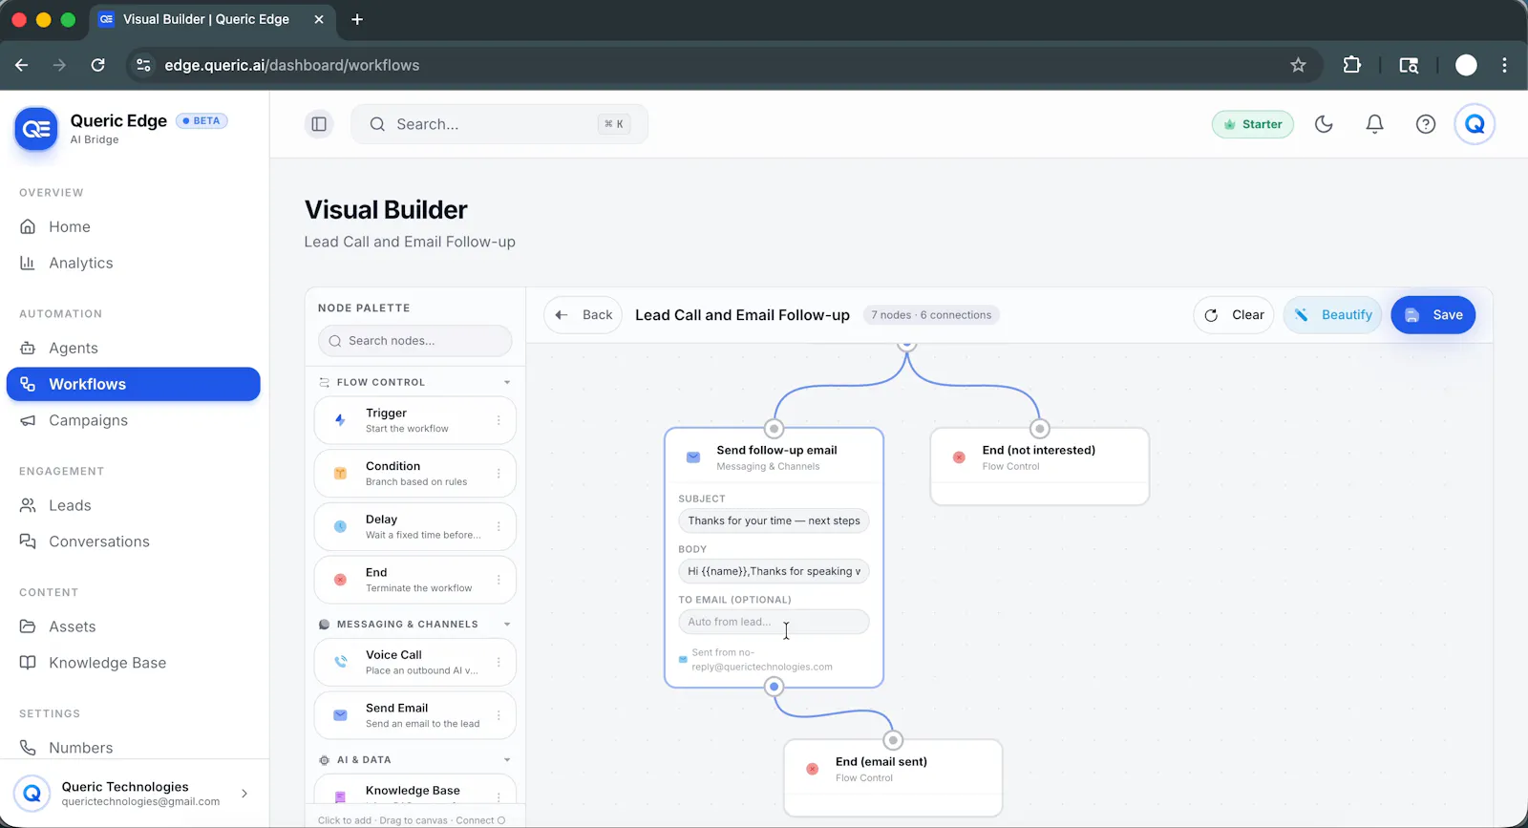The height and width of the screenshot is (828, 1528).
Task: Collapse the Flow Control section
Action: pyautogui.click(x=507, y=382)
